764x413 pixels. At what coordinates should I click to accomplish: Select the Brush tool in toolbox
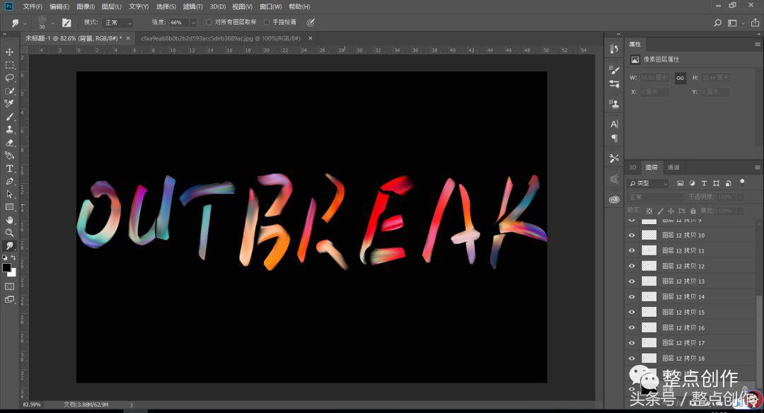pyautogui.click(x=9, y=117)
